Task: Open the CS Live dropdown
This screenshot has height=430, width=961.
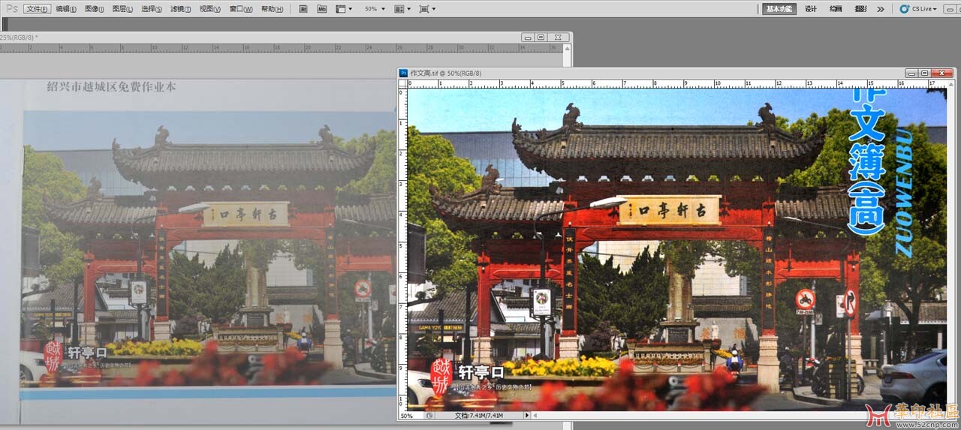Action: [x=920, y=9]
